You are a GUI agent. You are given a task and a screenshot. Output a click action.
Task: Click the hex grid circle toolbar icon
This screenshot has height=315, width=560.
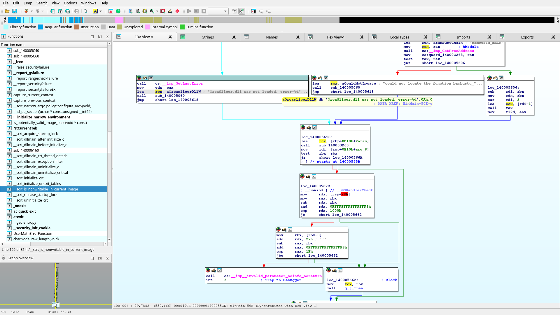(53, 11)
